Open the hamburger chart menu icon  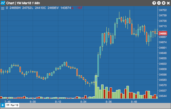pos(3,8)
